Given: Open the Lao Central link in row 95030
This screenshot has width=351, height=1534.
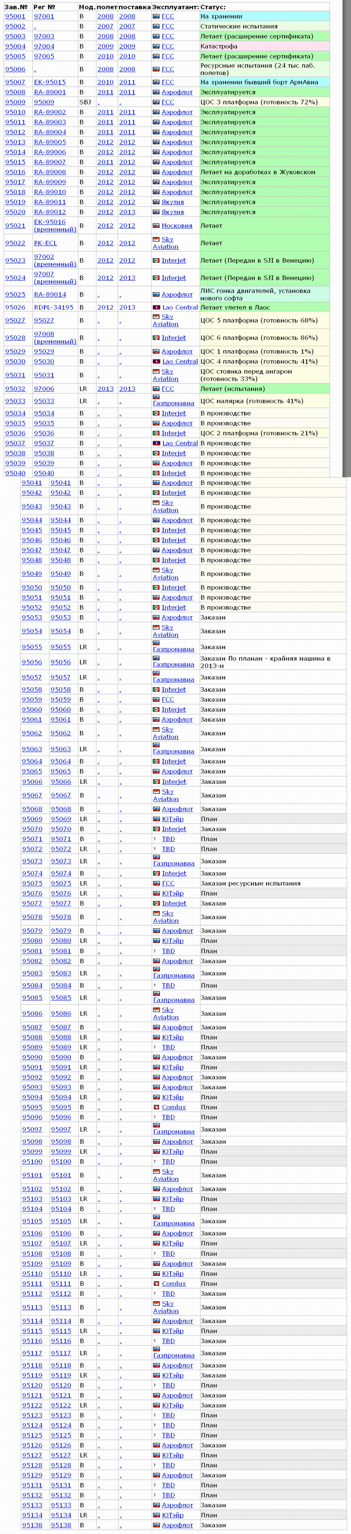Looking at the screenshot, I should (180, 361).
